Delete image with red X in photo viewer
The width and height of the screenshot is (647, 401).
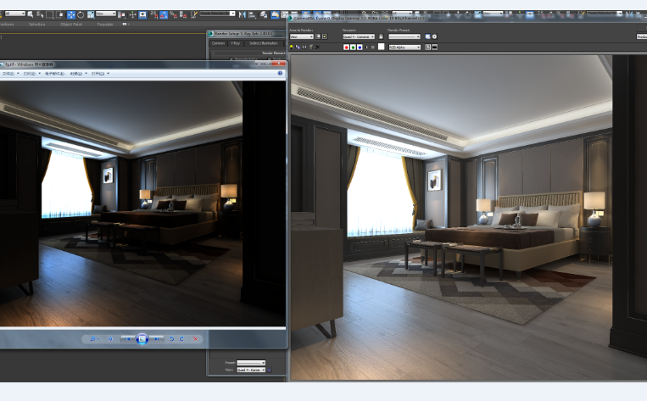pos(195,339)
